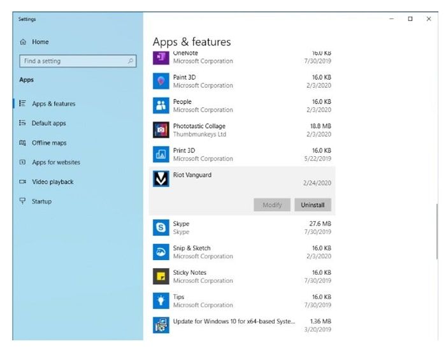
Task: Click the 3/20/2019 install date
Action: (x=318, y=329)
